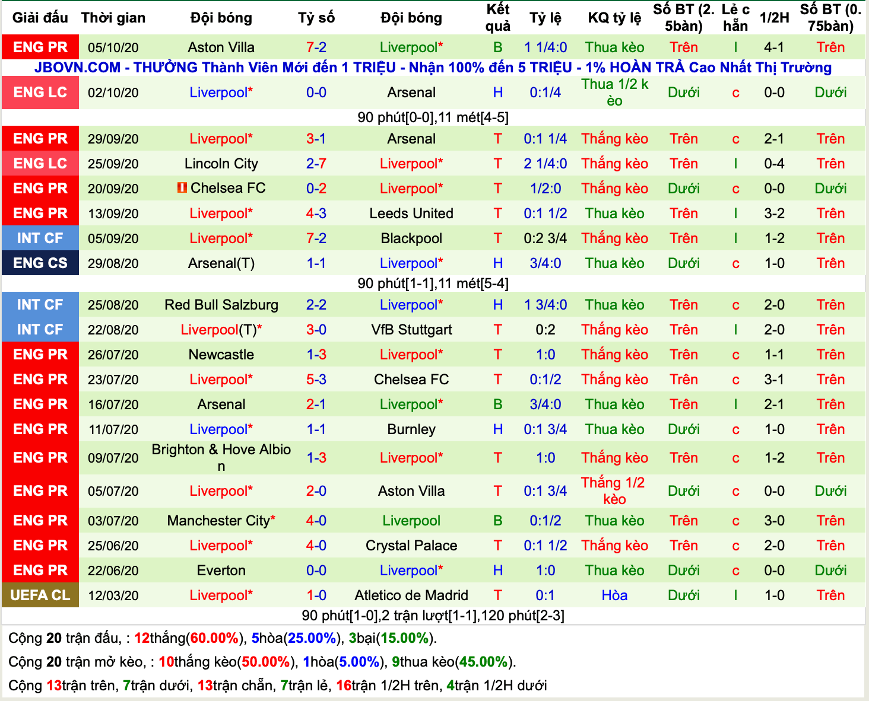Screen dimensions: 869x701
Task: Click half-time score 0-4 for Lincoln City
Action: (775, 164)
